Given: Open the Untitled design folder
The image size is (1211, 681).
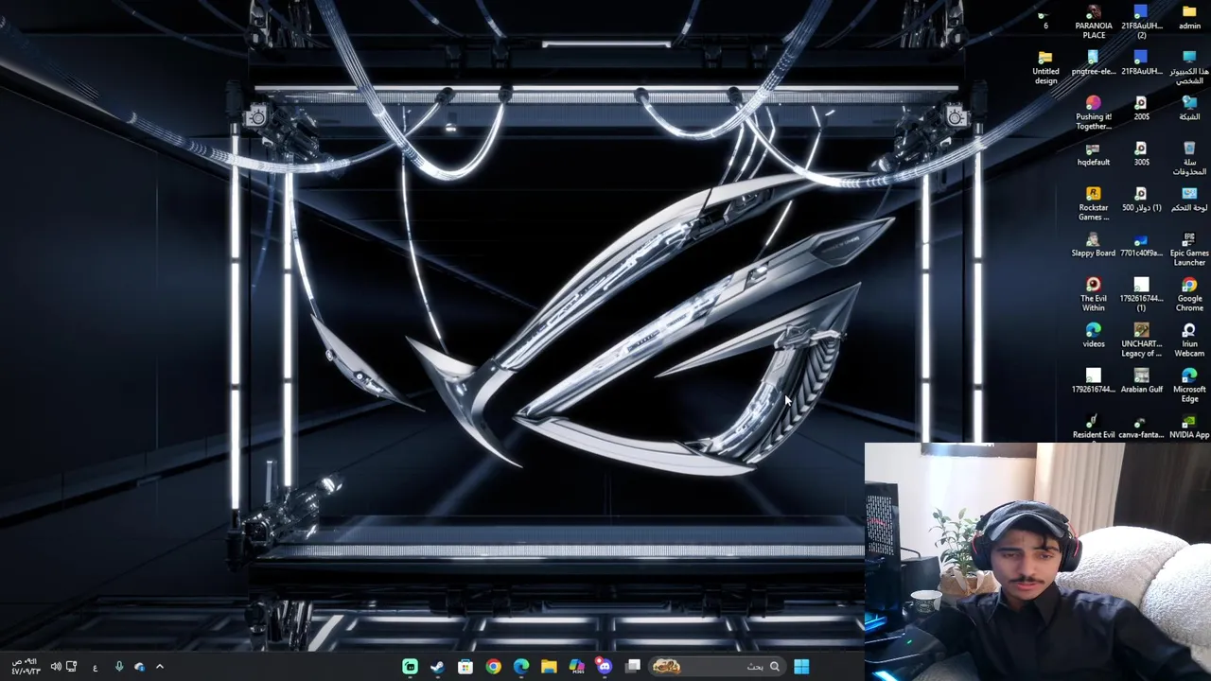Looking at the screenshot, I should click(x=1045, y=67).
